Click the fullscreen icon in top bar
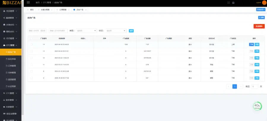This screenshot has width=267, height=121. tap(229, 3)
